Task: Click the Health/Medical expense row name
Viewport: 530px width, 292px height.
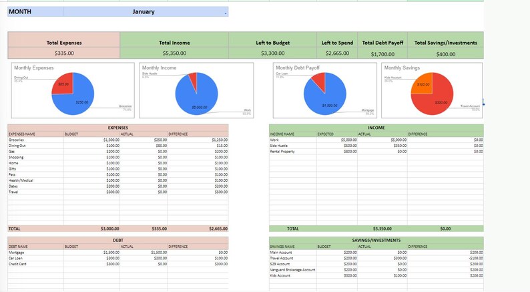Action: point(35,180)
